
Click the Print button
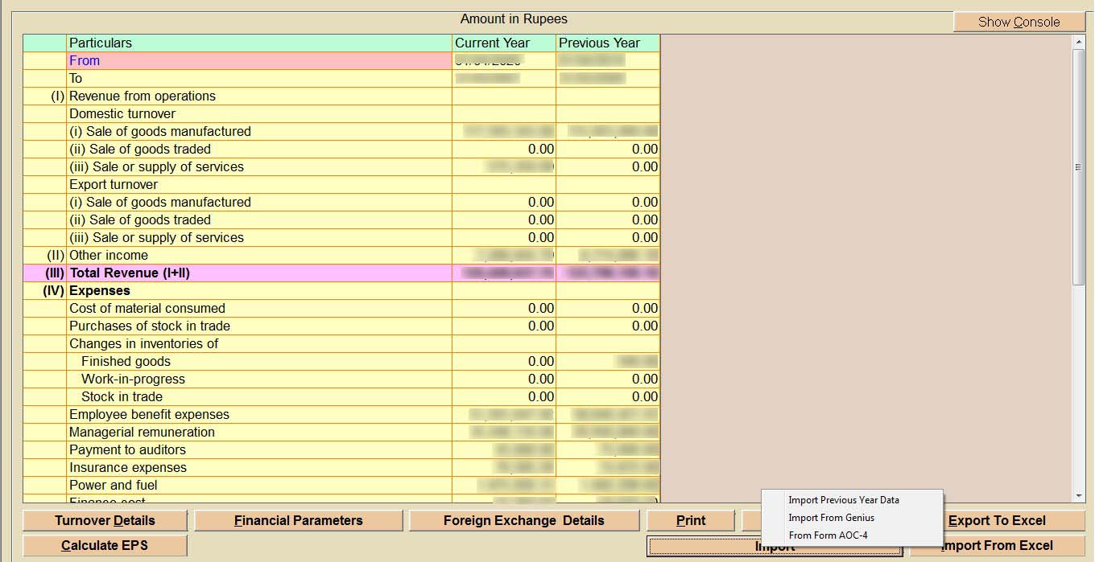pyautogui.click(x=690, y=520)
